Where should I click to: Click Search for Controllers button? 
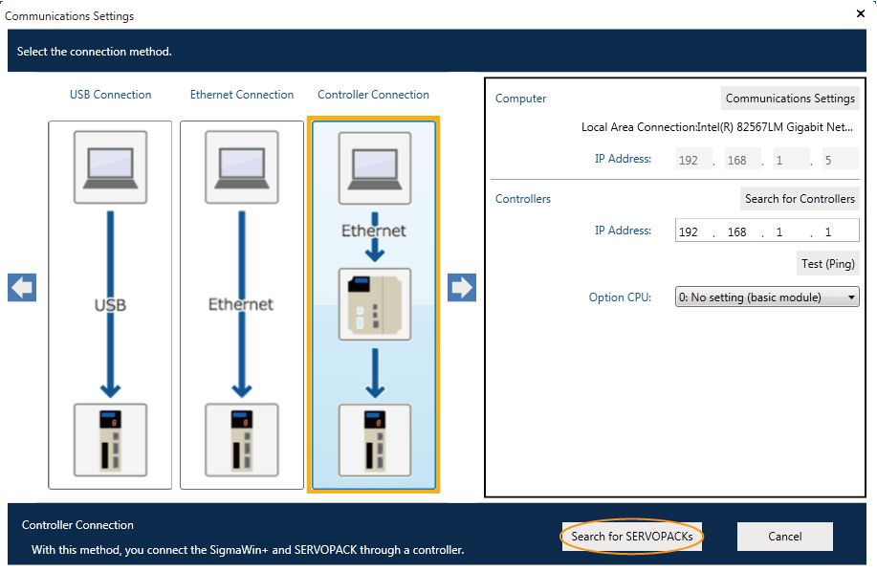click(800, 199)
